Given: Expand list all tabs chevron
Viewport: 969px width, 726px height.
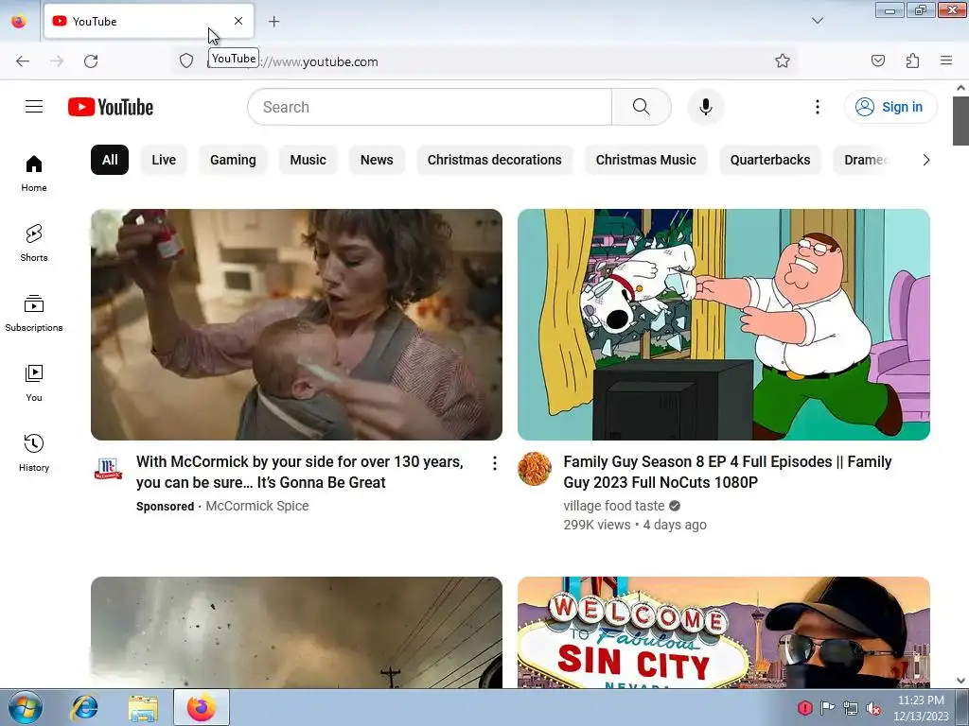Looking at the screenshot, I should [x=818, y=21].
